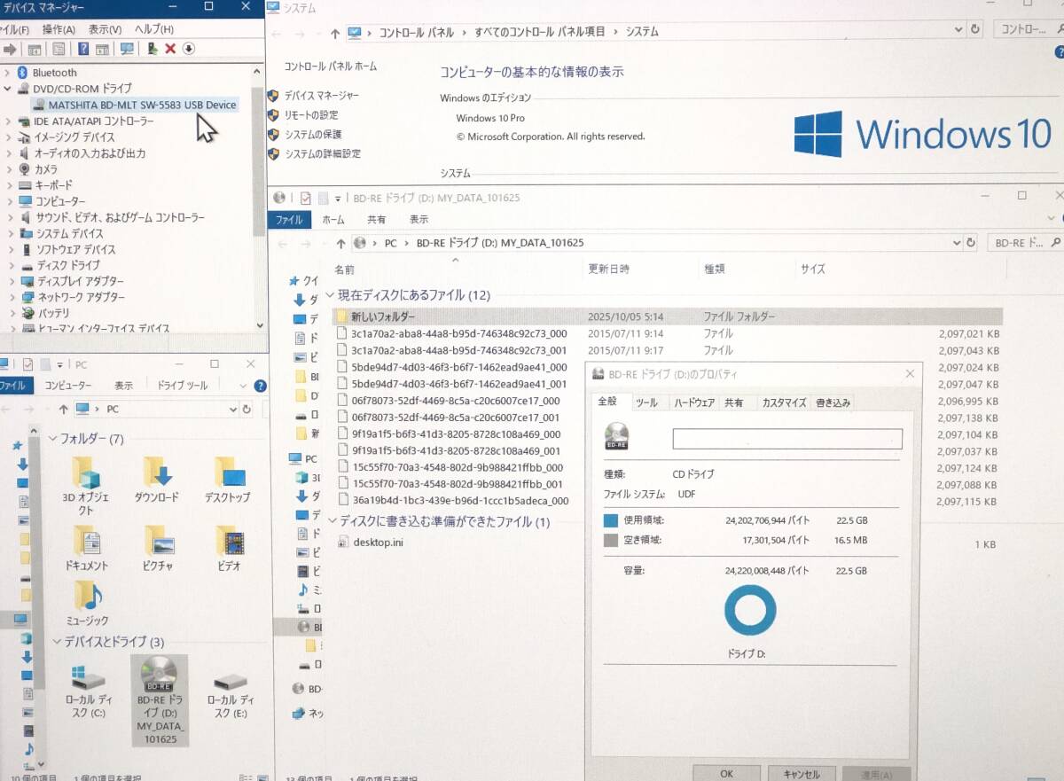Click 名前 column header in file list
The height and width of the screenshot is (781, 1064).
[345, 269]
